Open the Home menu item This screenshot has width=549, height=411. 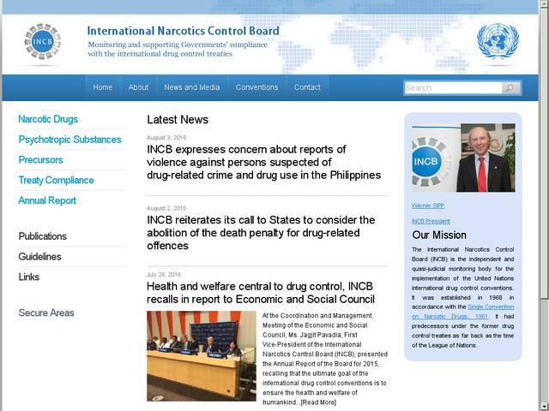(x=103, y=87)
